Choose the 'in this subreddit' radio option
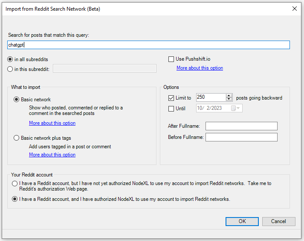 coord(10,69)
